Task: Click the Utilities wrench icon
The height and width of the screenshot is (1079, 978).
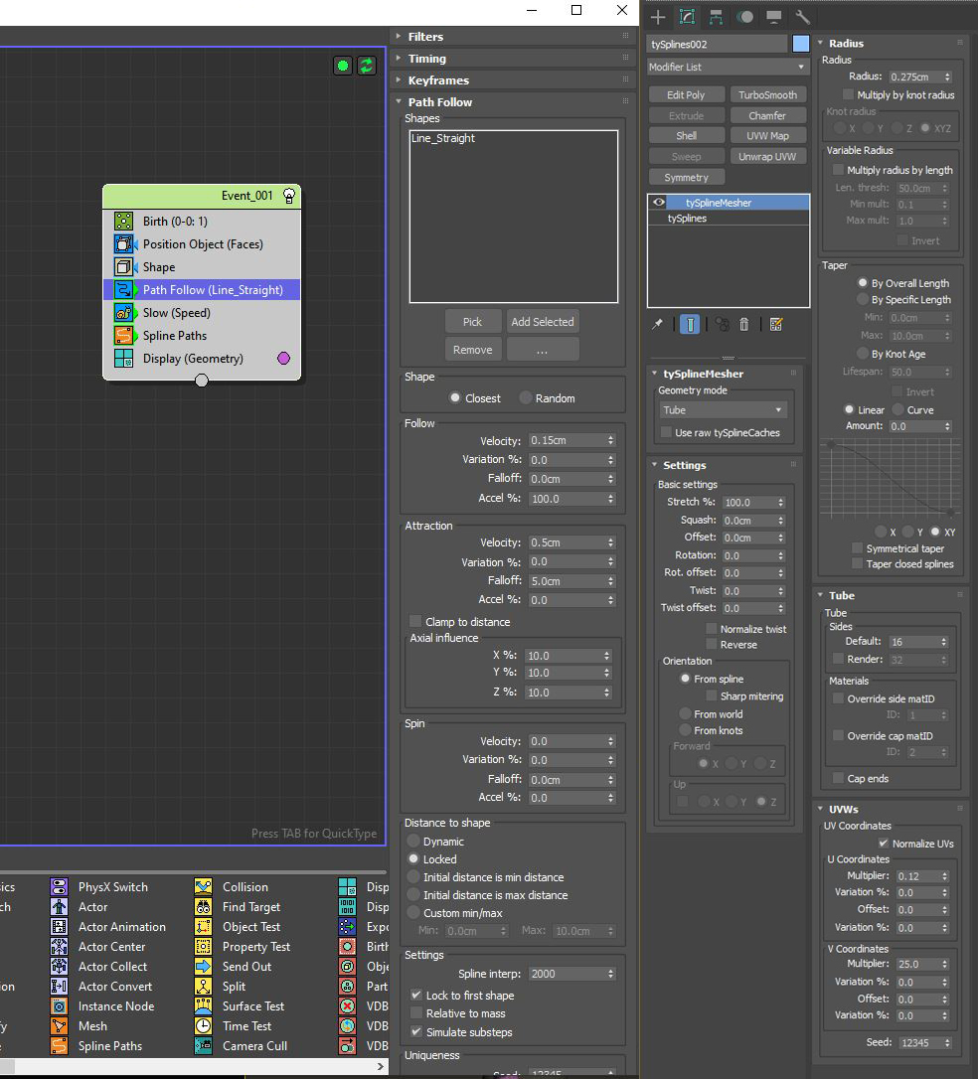Action: 803,17
